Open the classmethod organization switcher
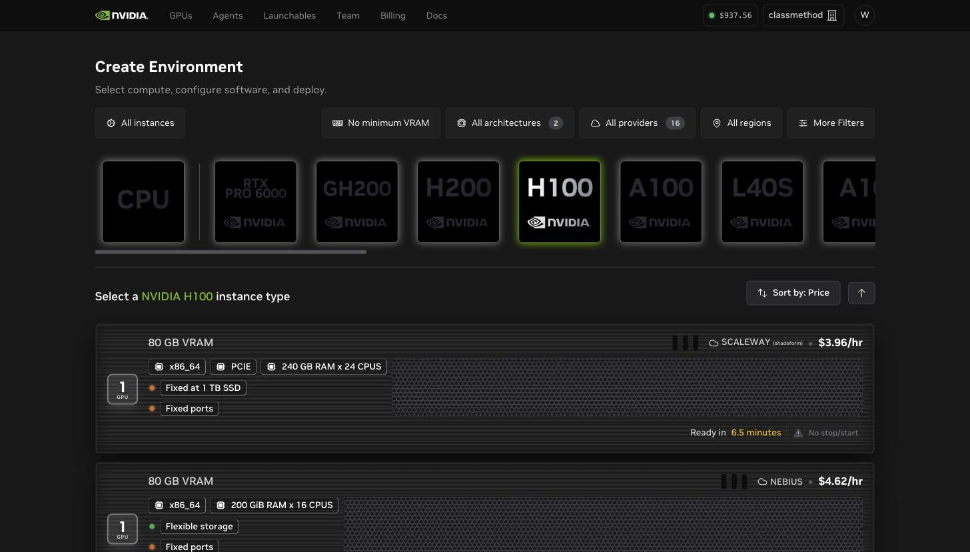 803,15
